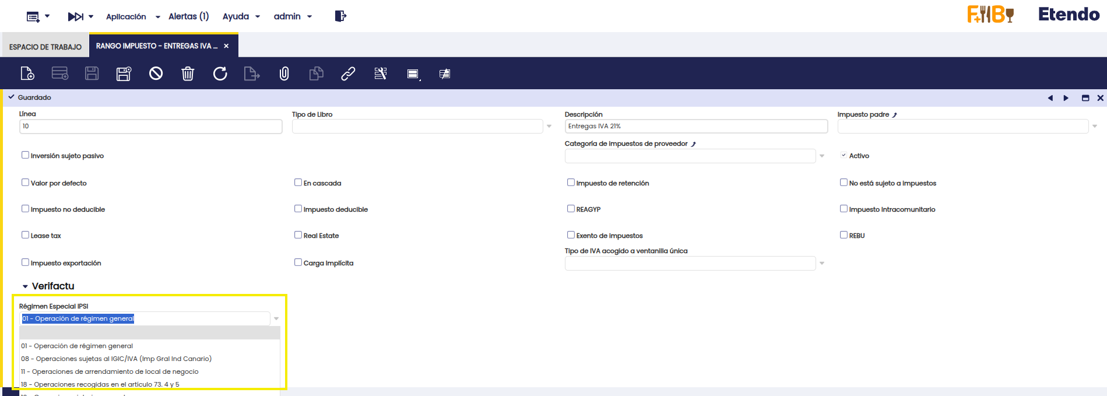The width and height of the screenshot is (1107, 396).
Task: Open attachments with the paperclip icon
Action: tap(284, 73)
